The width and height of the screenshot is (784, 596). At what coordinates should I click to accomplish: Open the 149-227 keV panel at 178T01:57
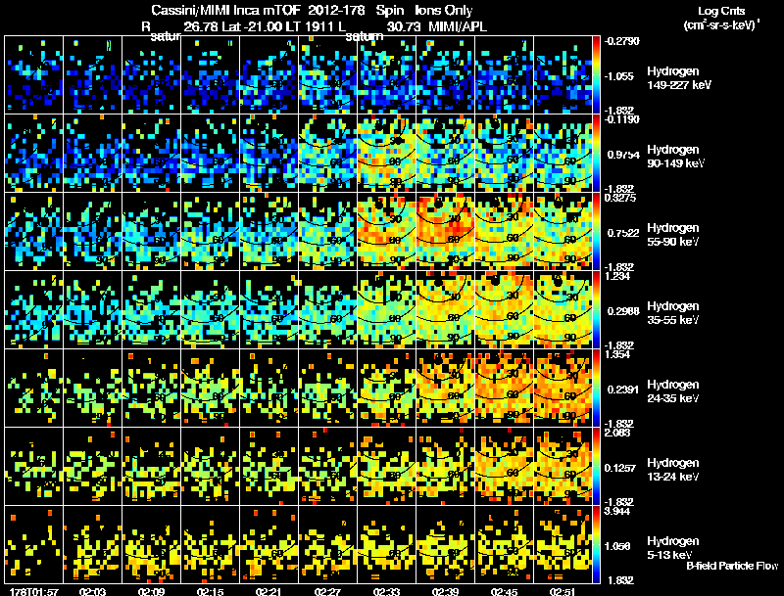tap(34, 75)
